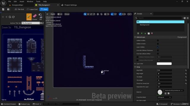The height and width of the screenshot is (106, 190).
Task: Toggle Foreground layer visibility eye
Action: pos(138,22)
